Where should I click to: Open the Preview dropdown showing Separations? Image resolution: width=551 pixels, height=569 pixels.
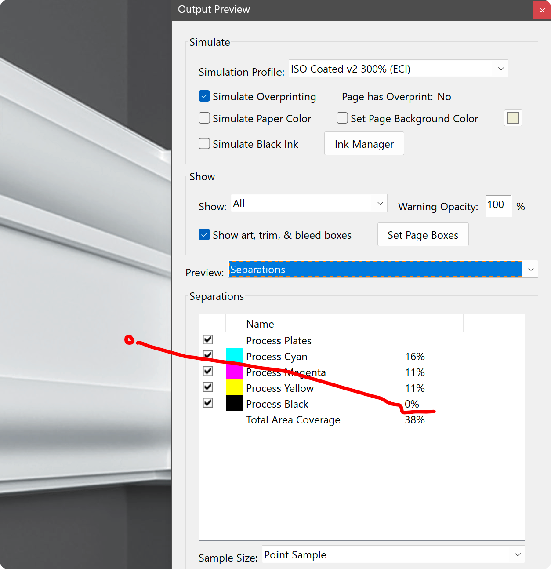(x=383, y=269)
